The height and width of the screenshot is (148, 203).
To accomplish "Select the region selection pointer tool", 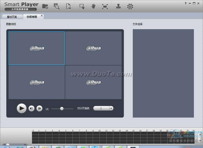I will (x=82, y=7).
